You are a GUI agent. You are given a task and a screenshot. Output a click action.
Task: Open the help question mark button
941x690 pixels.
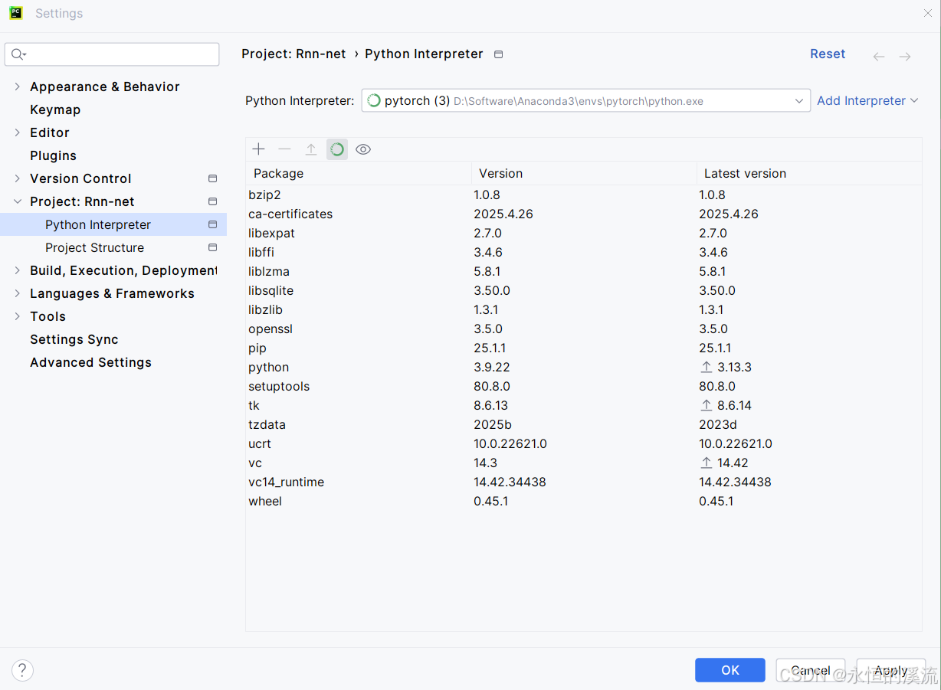(23, 670)
